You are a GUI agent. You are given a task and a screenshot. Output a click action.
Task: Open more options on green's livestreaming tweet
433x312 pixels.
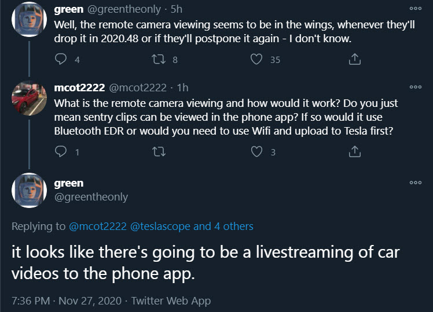pyautogui.click(x=415, y=182)
